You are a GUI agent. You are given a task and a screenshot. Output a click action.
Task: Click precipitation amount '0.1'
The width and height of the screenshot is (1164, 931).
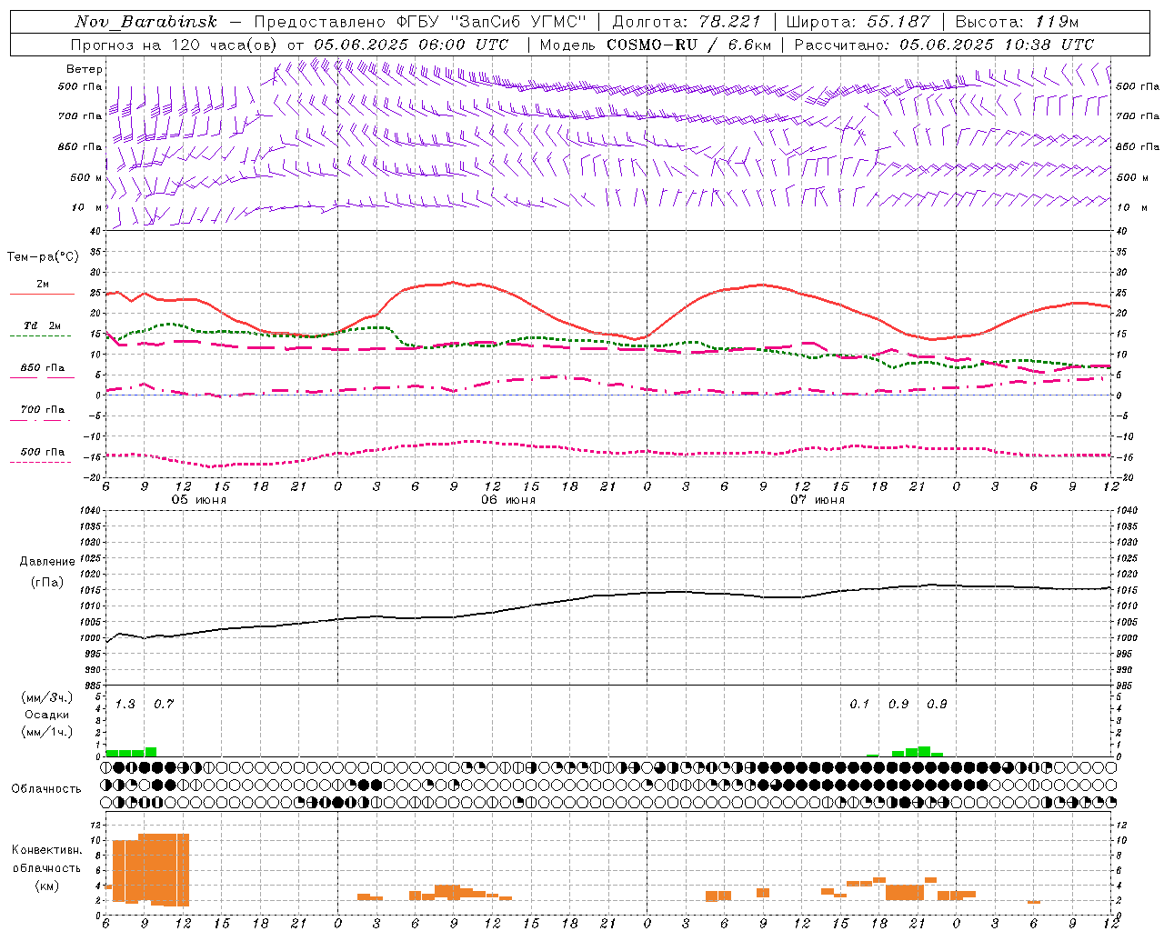pos(859,704)
